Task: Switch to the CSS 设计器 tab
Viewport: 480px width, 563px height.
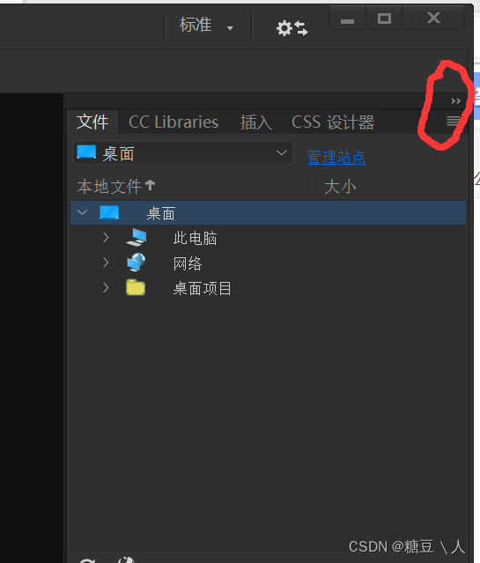Action: click(333, 122)
